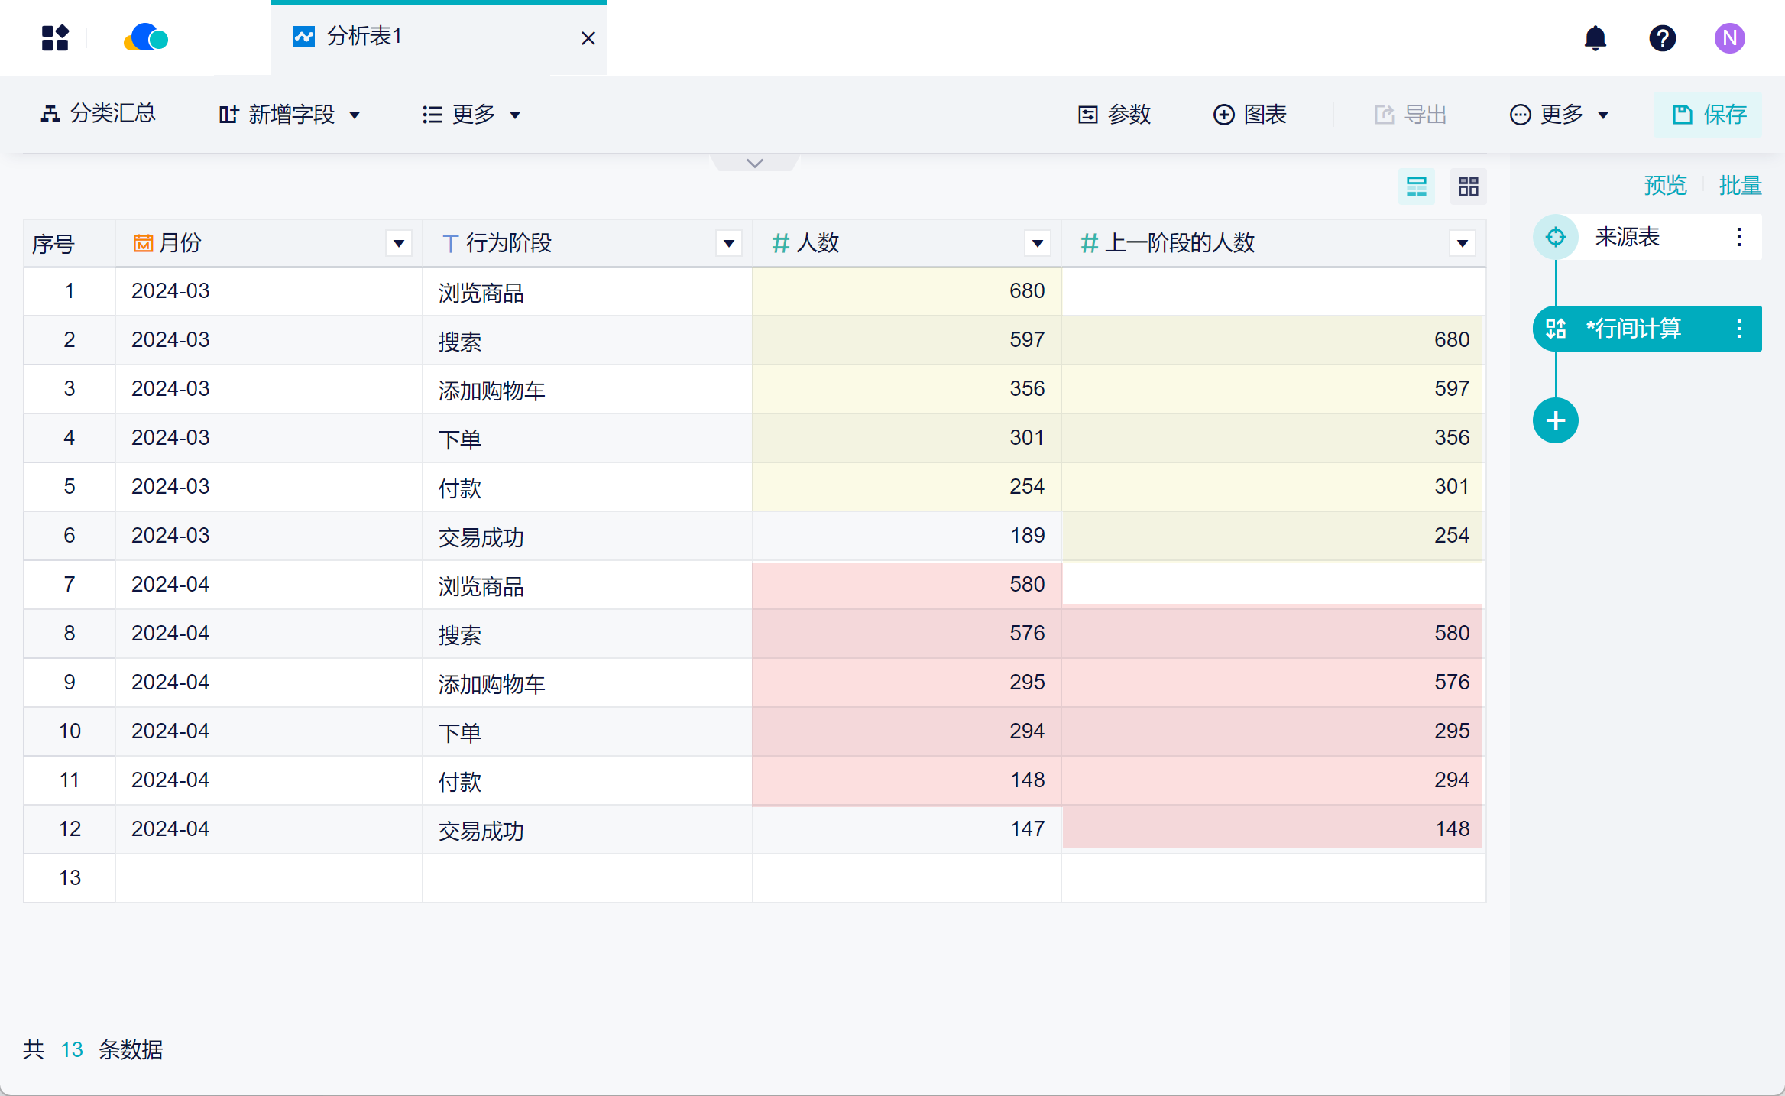The width and height of the screenshot is (1785, 1096).
Task: Click the 保存 save button
Action: click(1708, 115)
